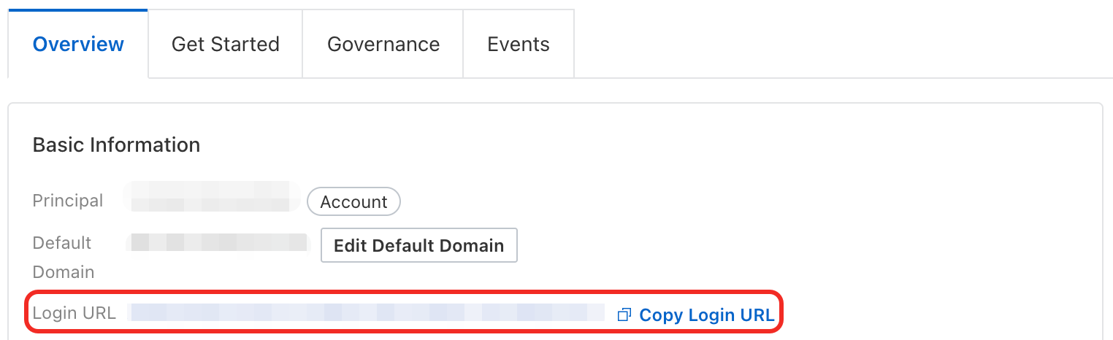The height and width of the screenshot is (340, 1113).
Task: Click the Basic Information heading
Action: coord(116,145)
